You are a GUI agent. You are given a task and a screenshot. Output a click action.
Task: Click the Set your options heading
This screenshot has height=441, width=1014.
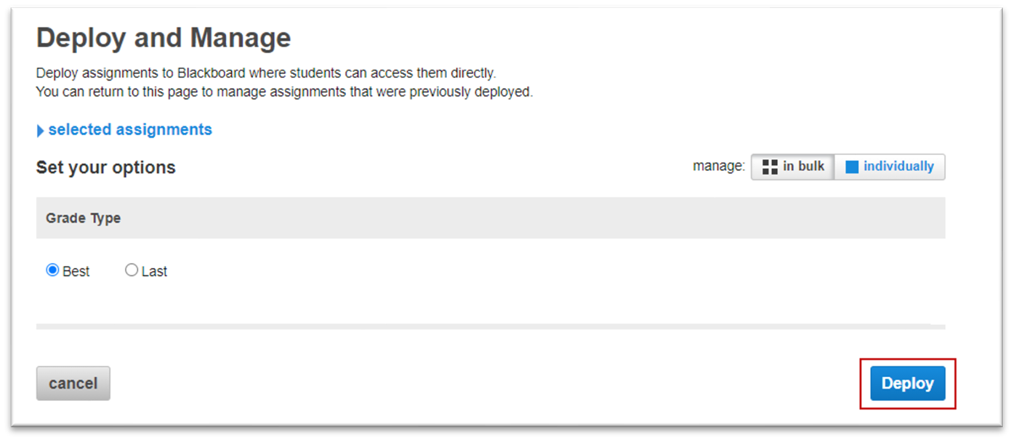coord(106,167)
